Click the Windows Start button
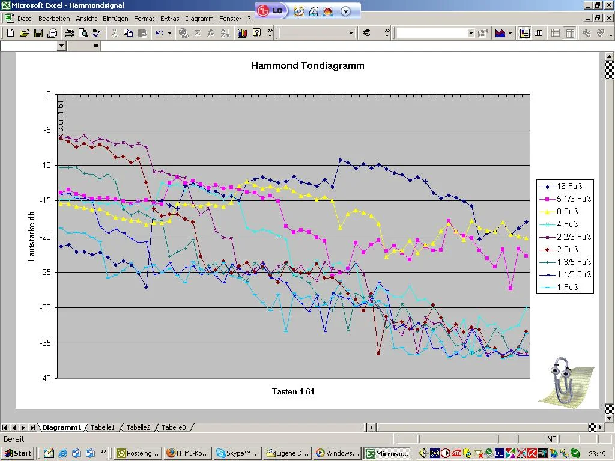The image size is (615, 461). [18, 453]
